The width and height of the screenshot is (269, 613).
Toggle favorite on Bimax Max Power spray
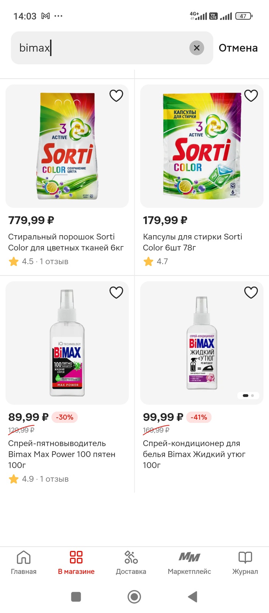tap(116, 292)
